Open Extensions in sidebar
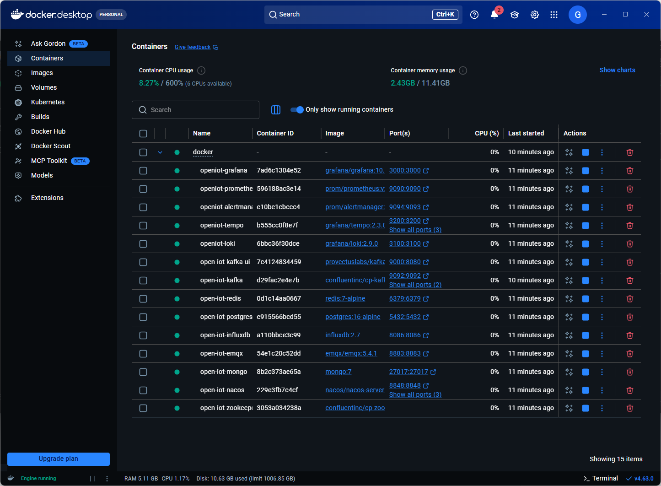Screen dimensions: 661x486 59,198
